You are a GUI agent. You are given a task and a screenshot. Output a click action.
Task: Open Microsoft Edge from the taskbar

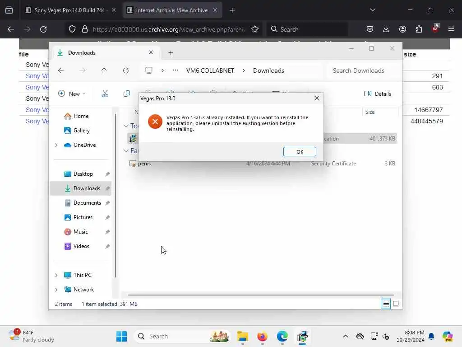click(x=282, y=336)
